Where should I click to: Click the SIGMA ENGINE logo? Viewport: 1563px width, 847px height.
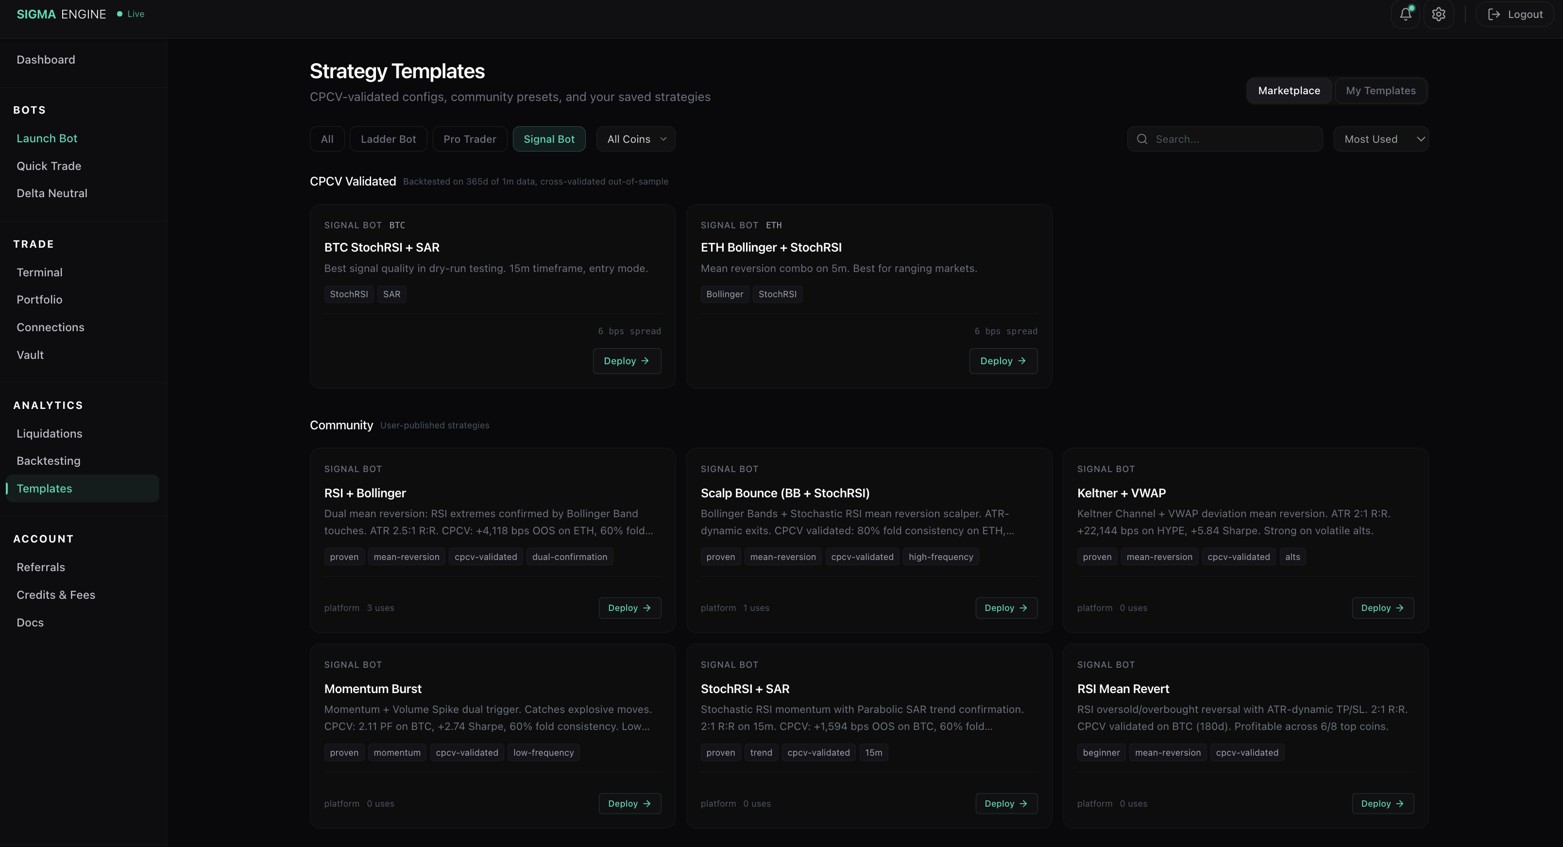point(61,14)
